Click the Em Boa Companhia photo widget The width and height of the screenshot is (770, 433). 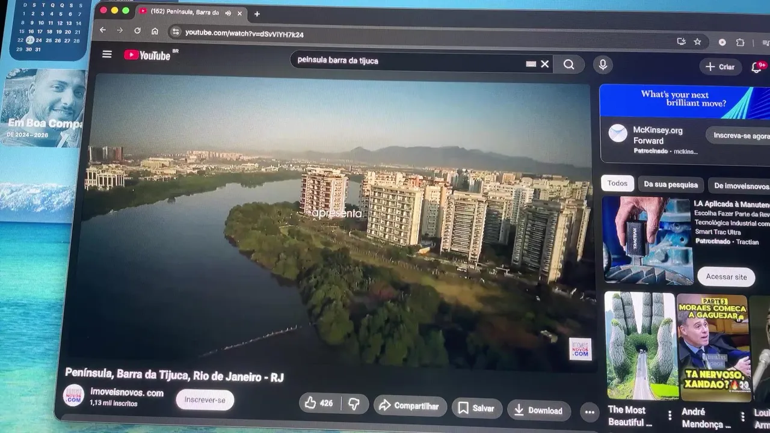coord(43,108)
